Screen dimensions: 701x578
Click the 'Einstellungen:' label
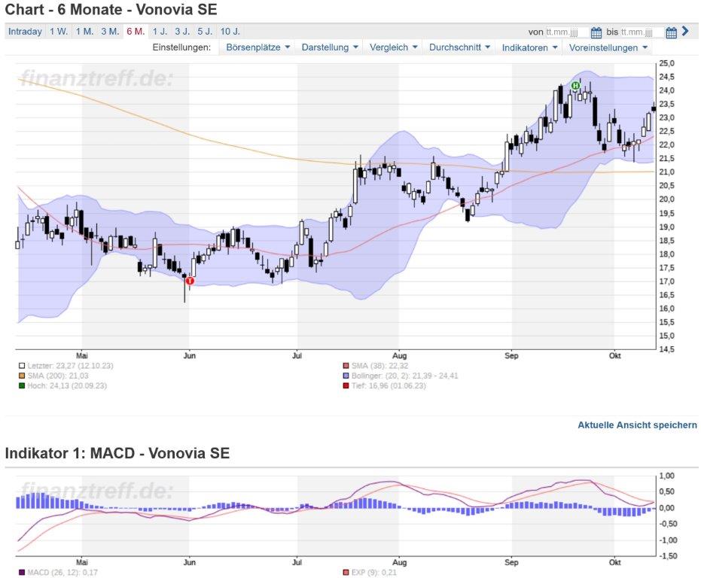(181, 47)
